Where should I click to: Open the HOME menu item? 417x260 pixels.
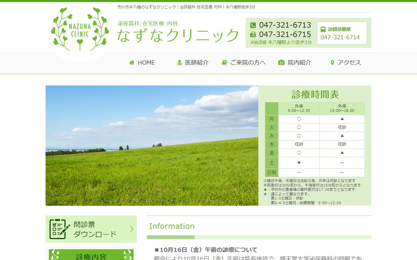tap(142, 63)
